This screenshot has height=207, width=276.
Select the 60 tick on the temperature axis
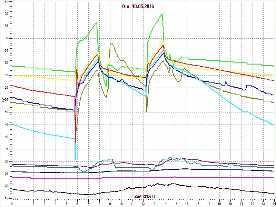click(6, 88)
